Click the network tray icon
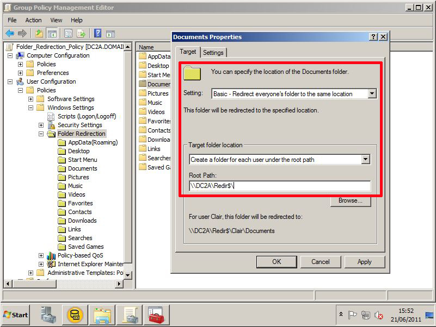Screen dimensions: 436x327 pos(366,315)
